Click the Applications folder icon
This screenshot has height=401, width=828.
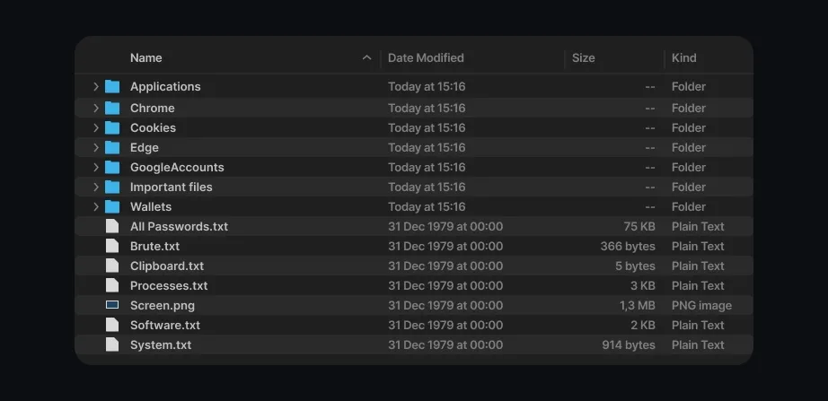112,86
